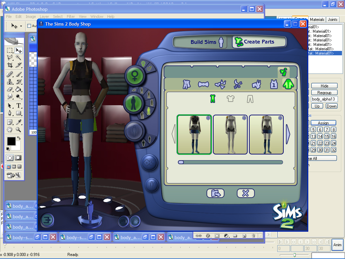Show next outfits with right arrow
The image size is (345, 259).
(288, 134)
